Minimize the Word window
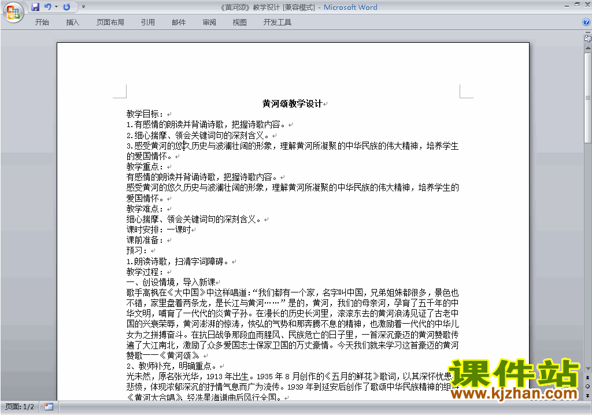The height and width of the screenshot is (415, 592). [x=567, y=6]
